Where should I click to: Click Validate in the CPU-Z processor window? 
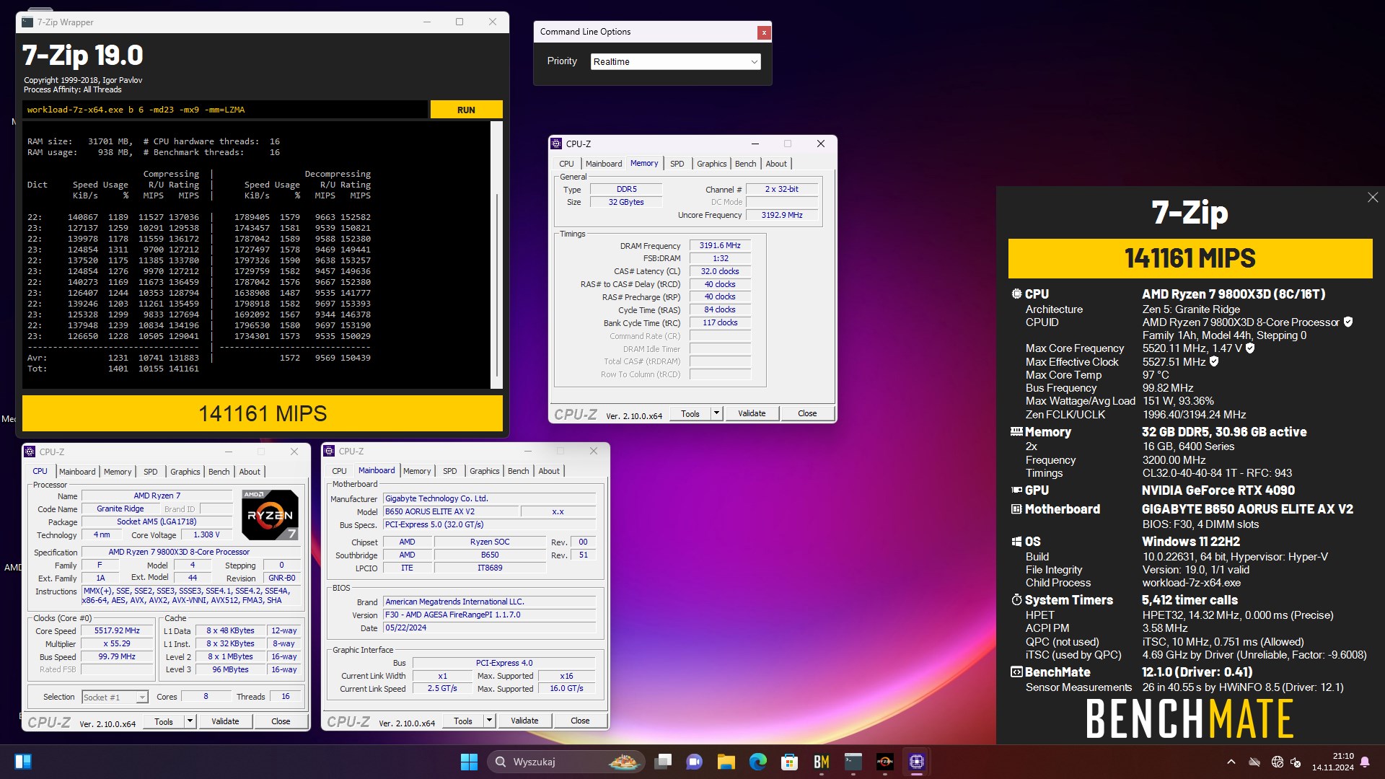pos(225,721)
